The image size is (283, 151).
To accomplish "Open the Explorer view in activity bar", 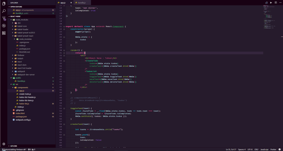I will 4,4.
